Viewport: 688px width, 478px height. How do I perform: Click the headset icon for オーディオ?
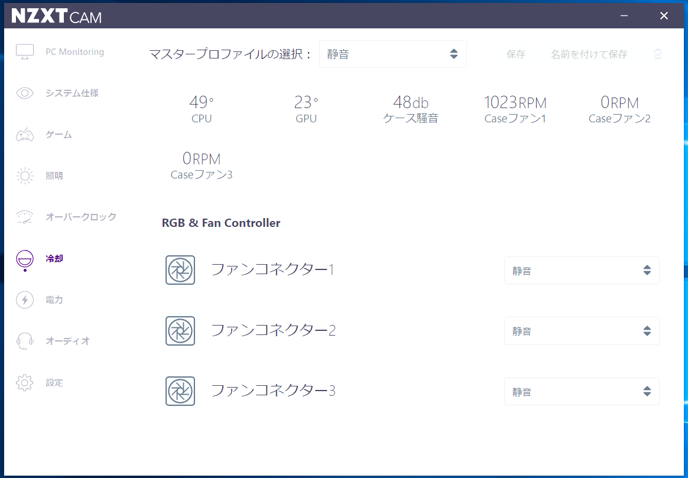[25, 341]
